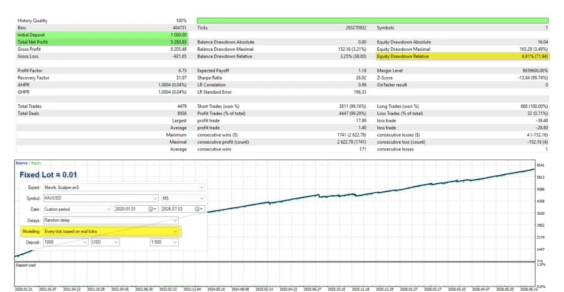Open the calendar icon beside 2020.01.01
This screenshot has height=292, width=564.
click(x=151, y=209)
